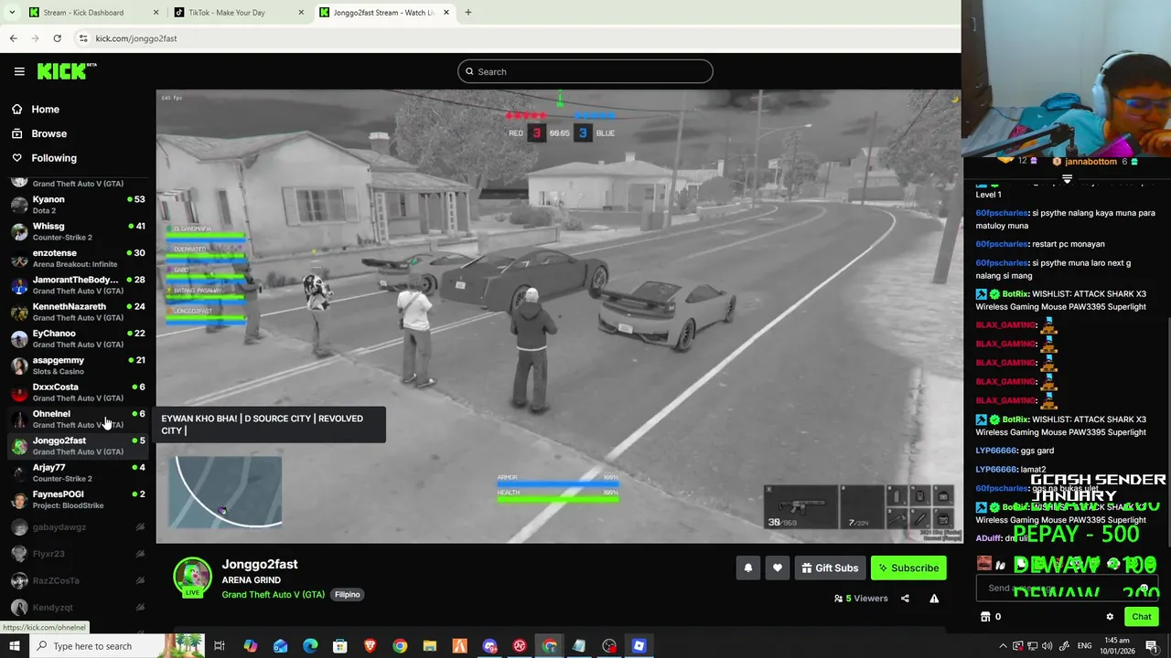The height and width of the screenshot is (658, 1171).
Task: Click the stream video player
Action: (558, 316)
